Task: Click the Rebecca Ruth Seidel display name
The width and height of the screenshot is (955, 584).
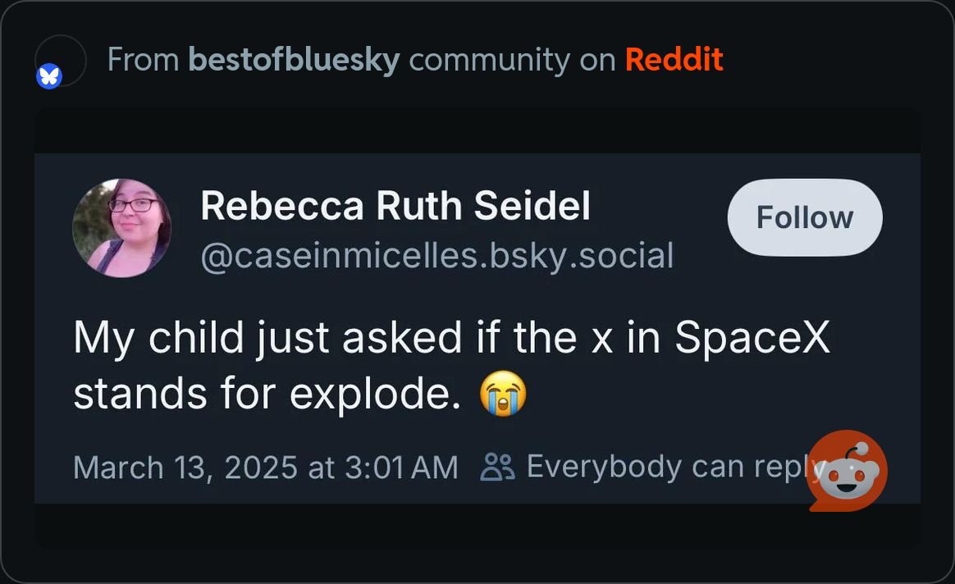Action: tap(395, 206)
